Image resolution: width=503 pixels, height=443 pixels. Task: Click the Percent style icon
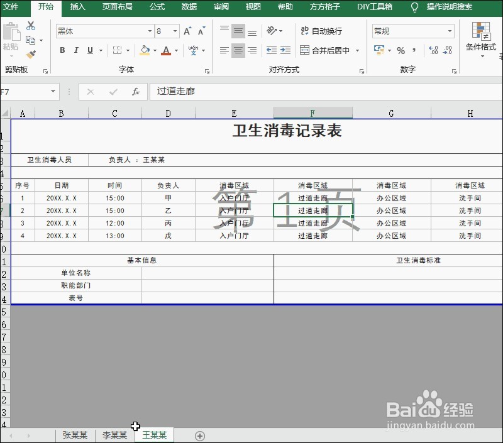click(x=401, y=50)
